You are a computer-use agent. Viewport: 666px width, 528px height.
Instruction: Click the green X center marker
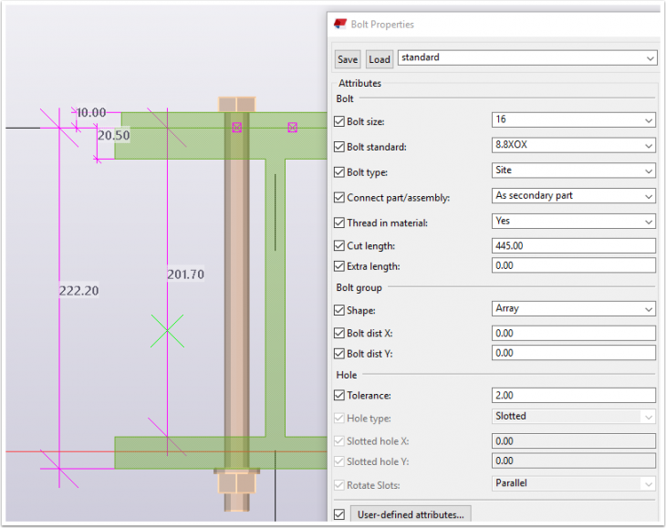pos(168,331)
